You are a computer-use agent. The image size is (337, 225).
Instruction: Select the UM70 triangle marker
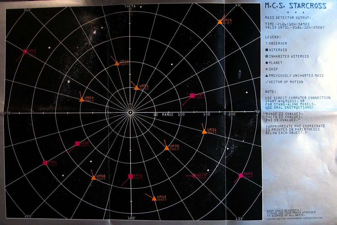167,148
